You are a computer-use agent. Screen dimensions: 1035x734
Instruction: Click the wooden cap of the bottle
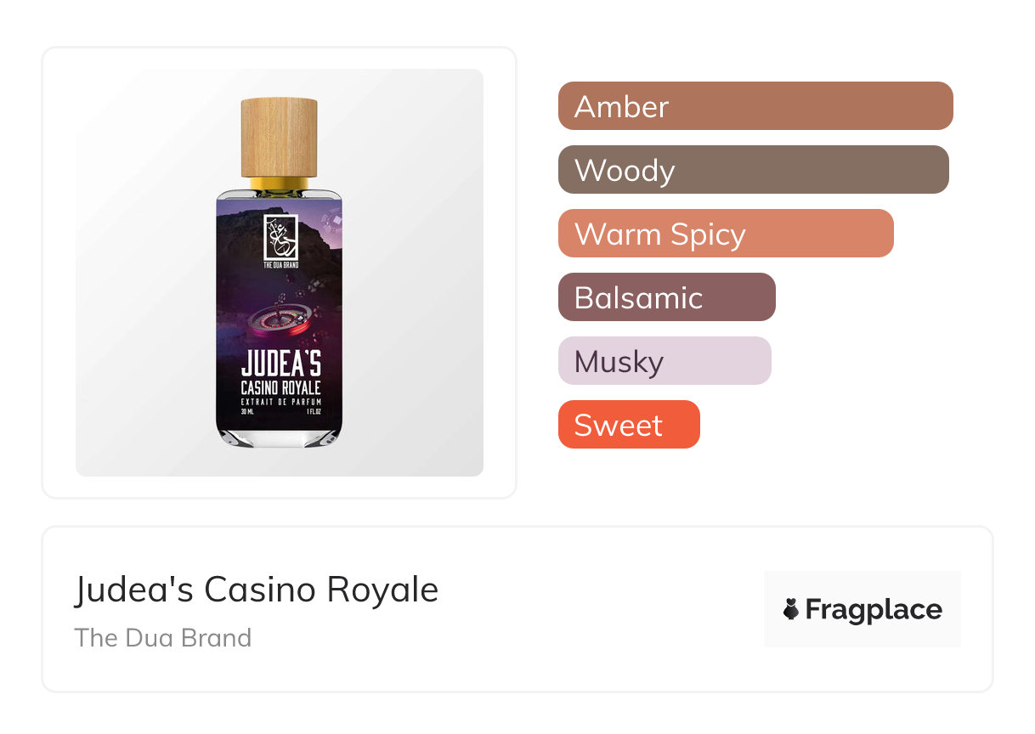pos(279,136)
